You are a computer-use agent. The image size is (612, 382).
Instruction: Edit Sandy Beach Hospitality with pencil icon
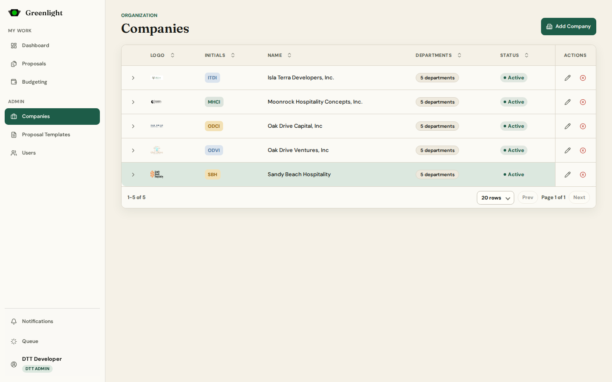[567, 174]
